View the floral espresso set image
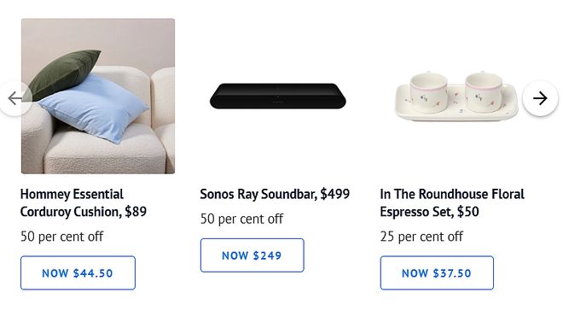This screenshot has height=316, width=563. [456, 96]
